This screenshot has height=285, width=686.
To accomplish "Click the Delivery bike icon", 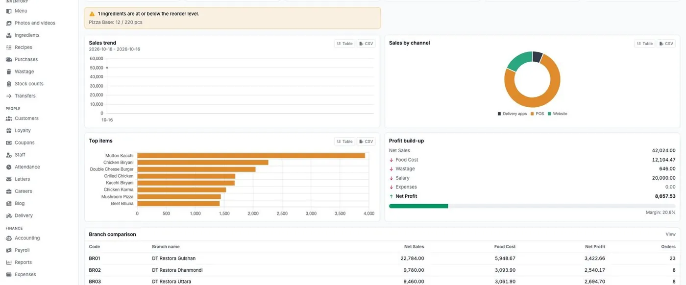I will coord(9,215).
